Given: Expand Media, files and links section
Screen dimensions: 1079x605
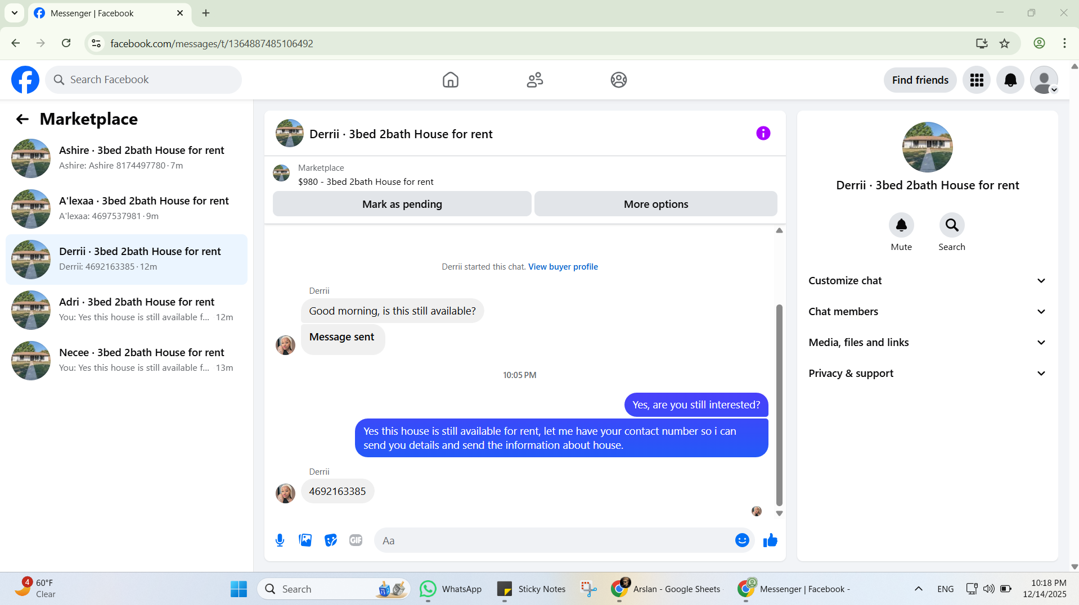Looking at the screenshot, I should [x=927, y=343].
